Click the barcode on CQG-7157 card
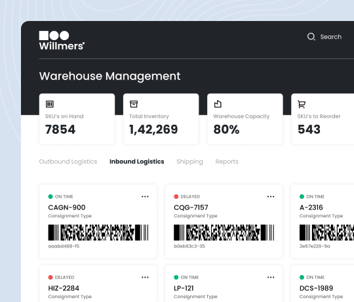 [224, 232]
